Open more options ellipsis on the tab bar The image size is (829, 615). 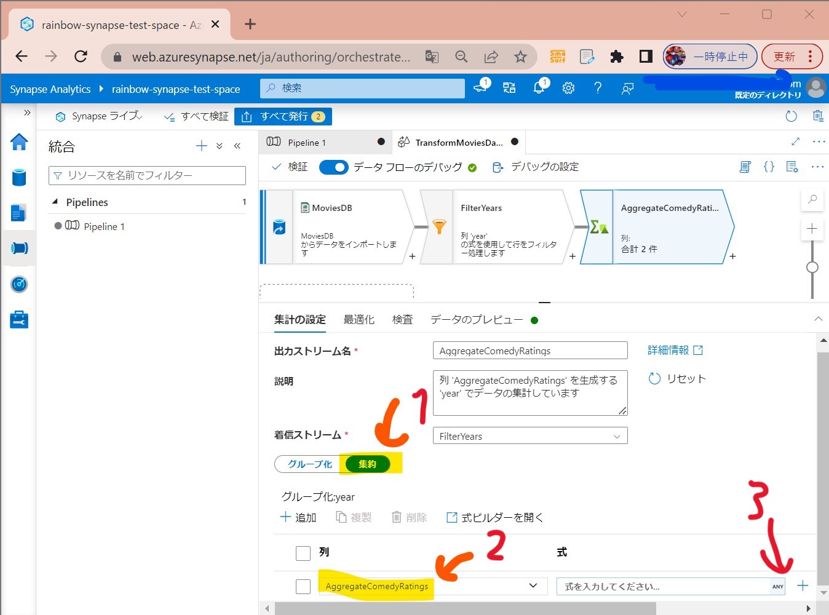pyautogui.click(x=819, y=142)
